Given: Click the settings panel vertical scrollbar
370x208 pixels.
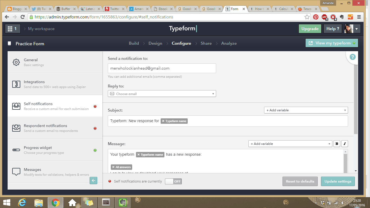Looking at the screenshot, I should (x=356, y=99).
